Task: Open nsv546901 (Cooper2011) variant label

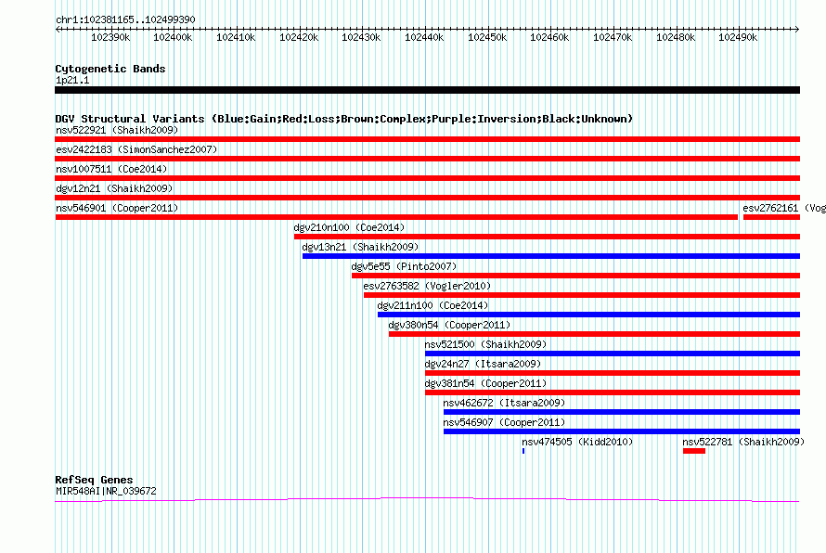Action: point(117,208)
